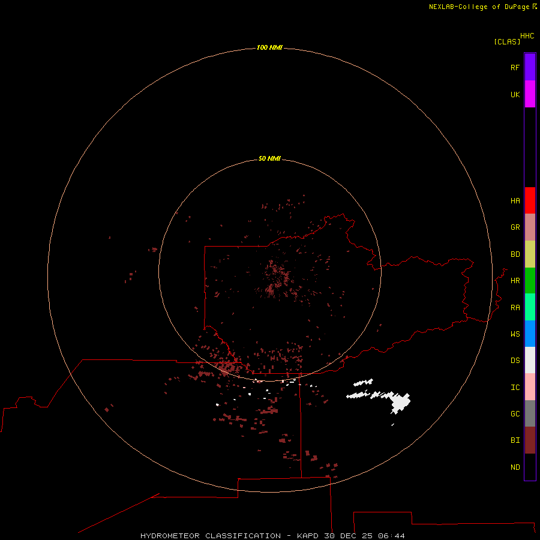Click the HR legend label

pyautogui.click(x=515, y=281)
